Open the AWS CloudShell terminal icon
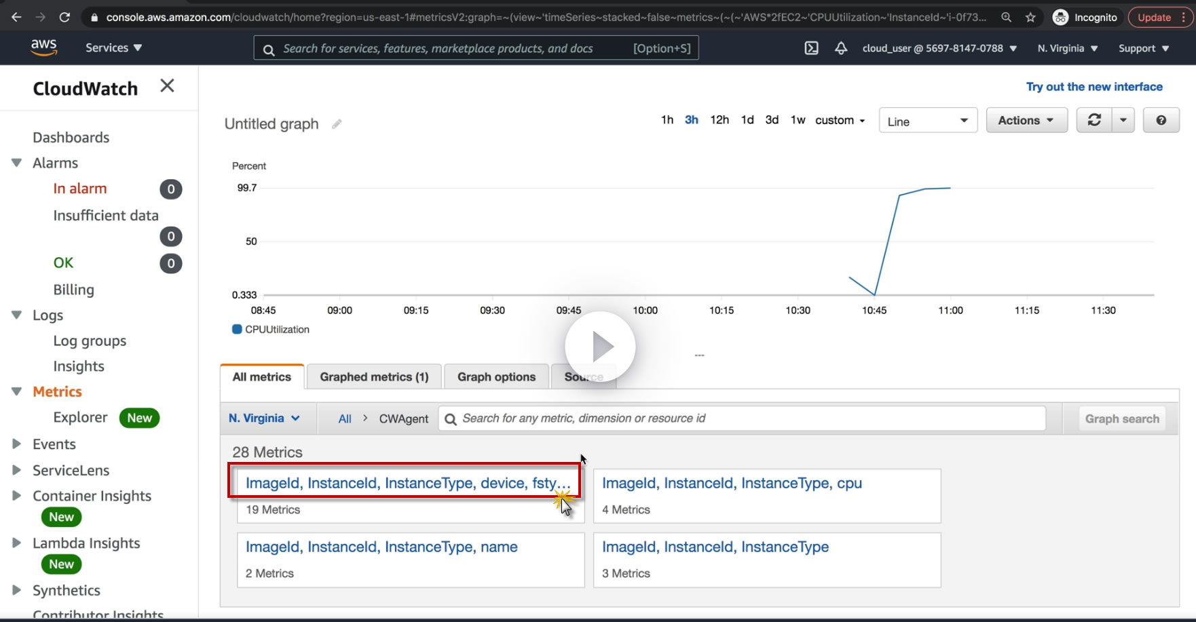 (811, 48)
